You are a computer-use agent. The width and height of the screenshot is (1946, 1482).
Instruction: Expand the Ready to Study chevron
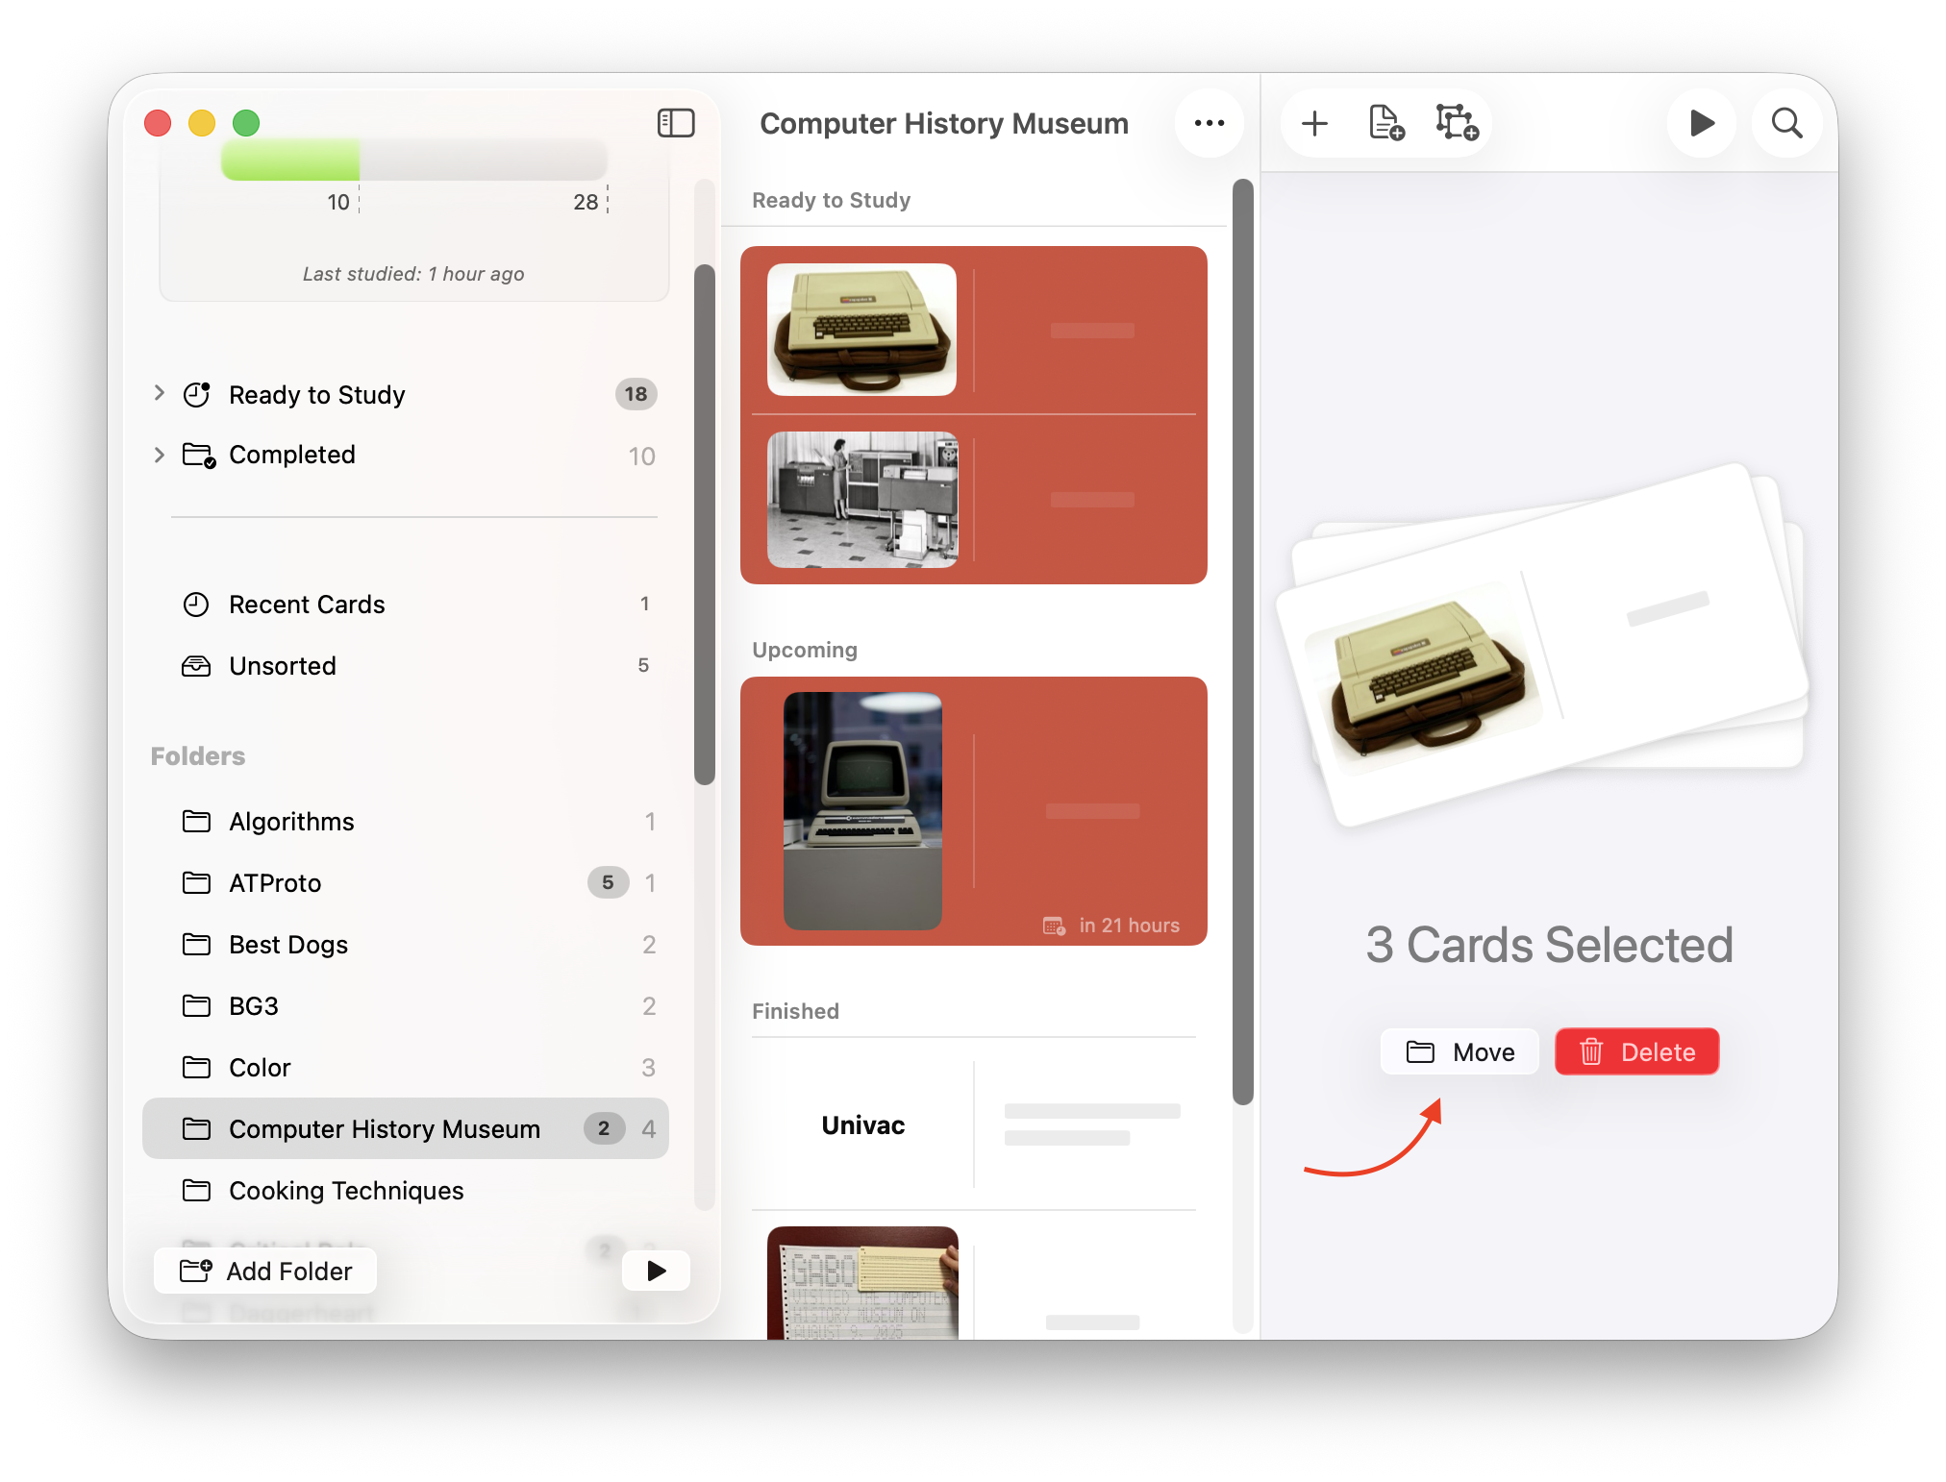(160, 393)
